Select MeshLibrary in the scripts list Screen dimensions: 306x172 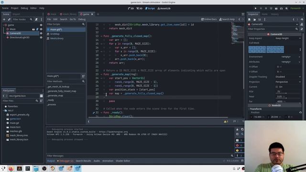66,38
